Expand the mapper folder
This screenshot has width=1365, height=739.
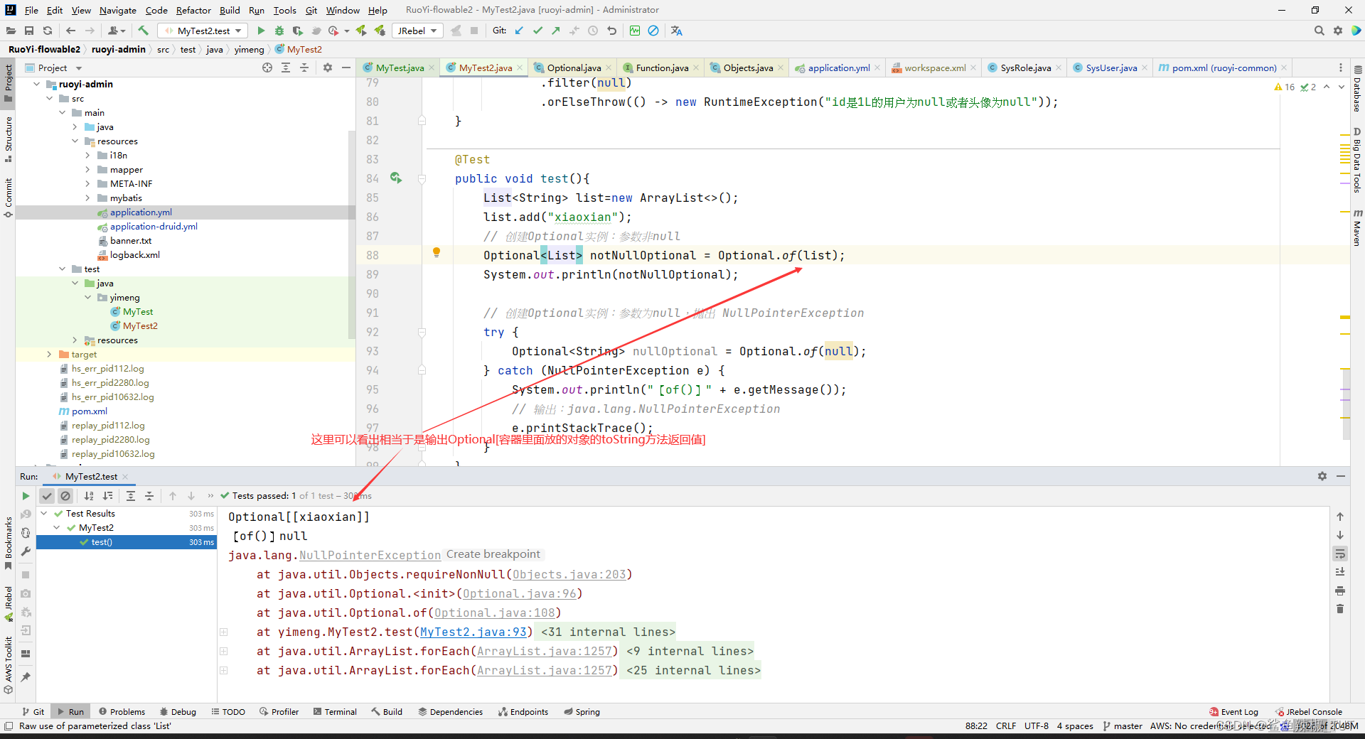(x=87, y=169)
